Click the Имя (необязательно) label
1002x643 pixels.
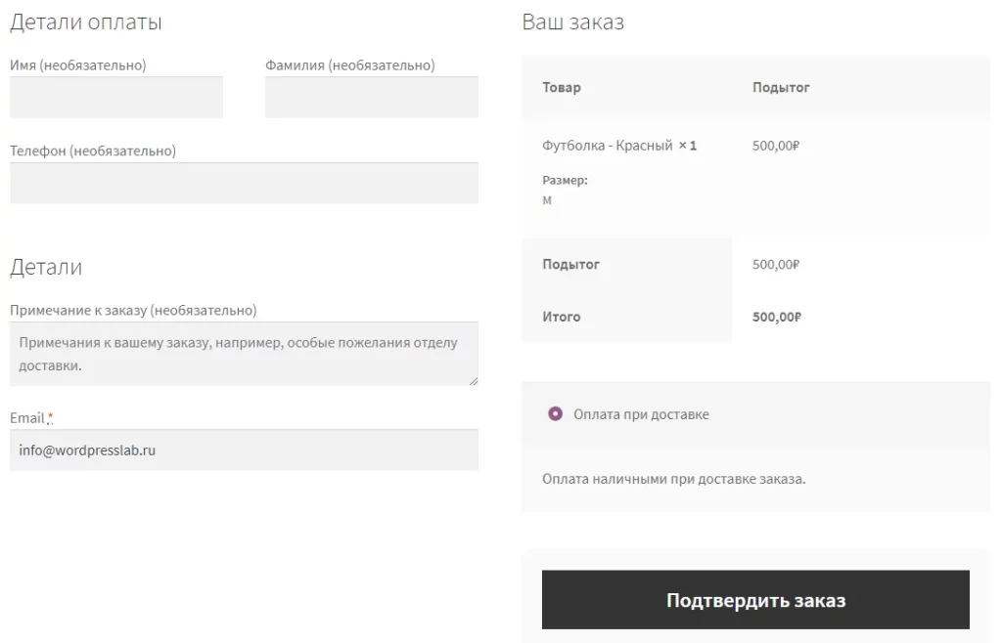77,65
